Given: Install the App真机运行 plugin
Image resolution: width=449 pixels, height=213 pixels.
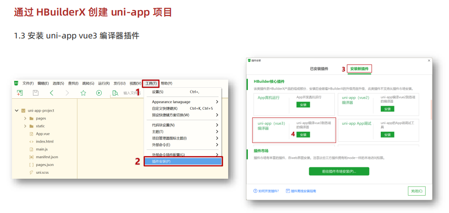Looking at the screenshot, I should (x=303, y=105).
